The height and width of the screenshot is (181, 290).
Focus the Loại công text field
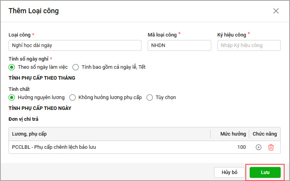click(x=75, y=45)
